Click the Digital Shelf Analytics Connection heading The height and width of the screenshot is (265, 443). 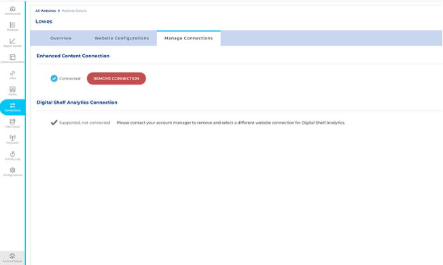tap(77, 103)
